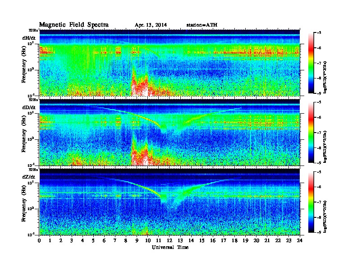Click the color scale bar beside dD/dt panel

tap(311, 133)
